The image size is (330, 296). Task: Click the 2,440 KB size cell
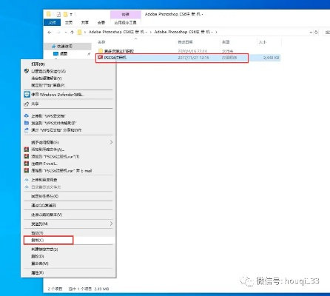point(271,58)
